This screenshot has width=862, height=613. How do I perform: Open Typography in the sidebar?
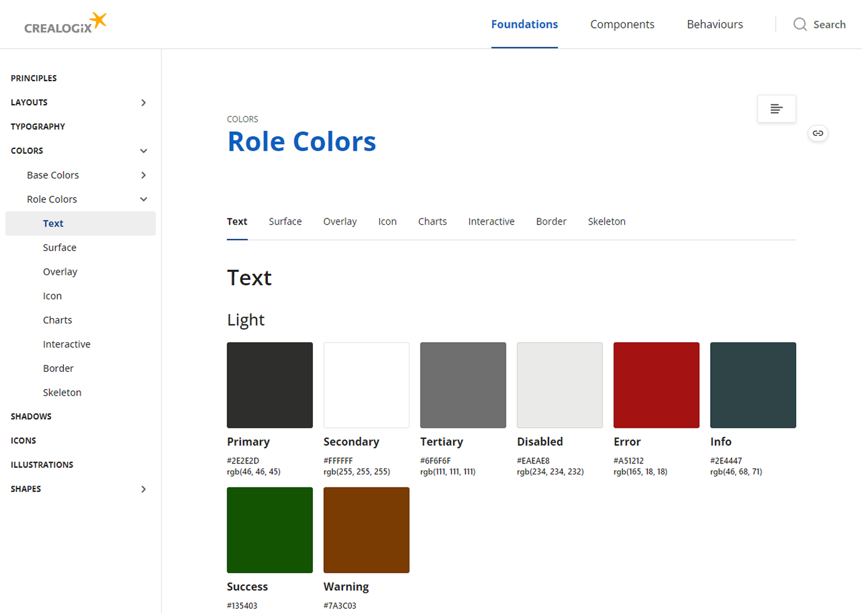[38, 127]
